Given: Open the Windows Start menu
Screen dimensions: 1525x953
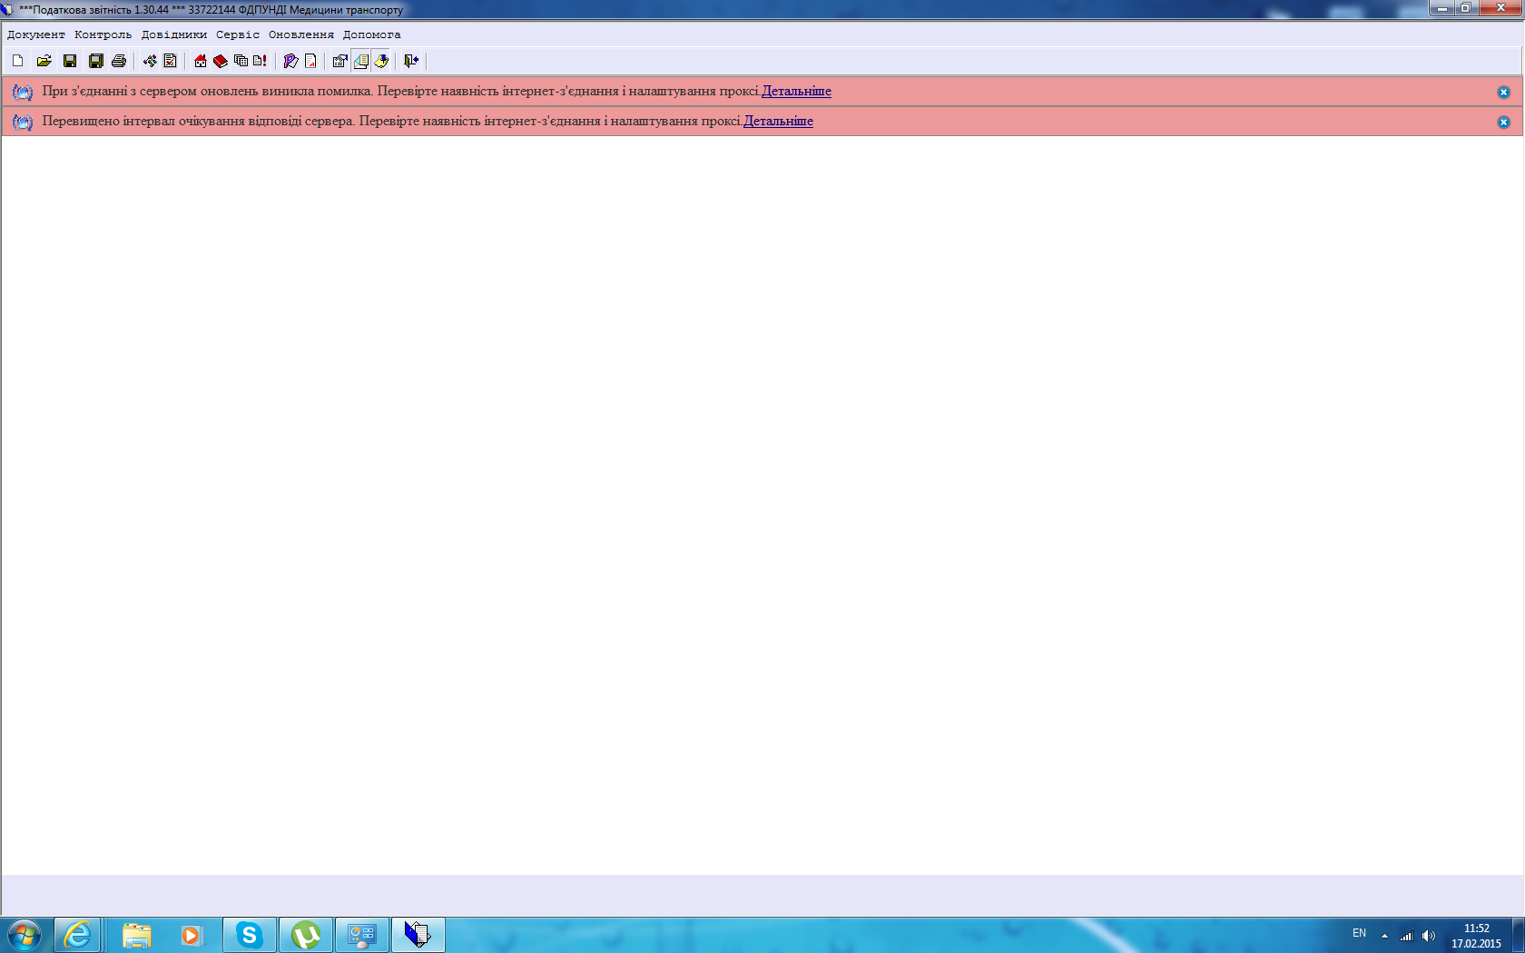Looking at the screenshot, I should coord(25,935).
